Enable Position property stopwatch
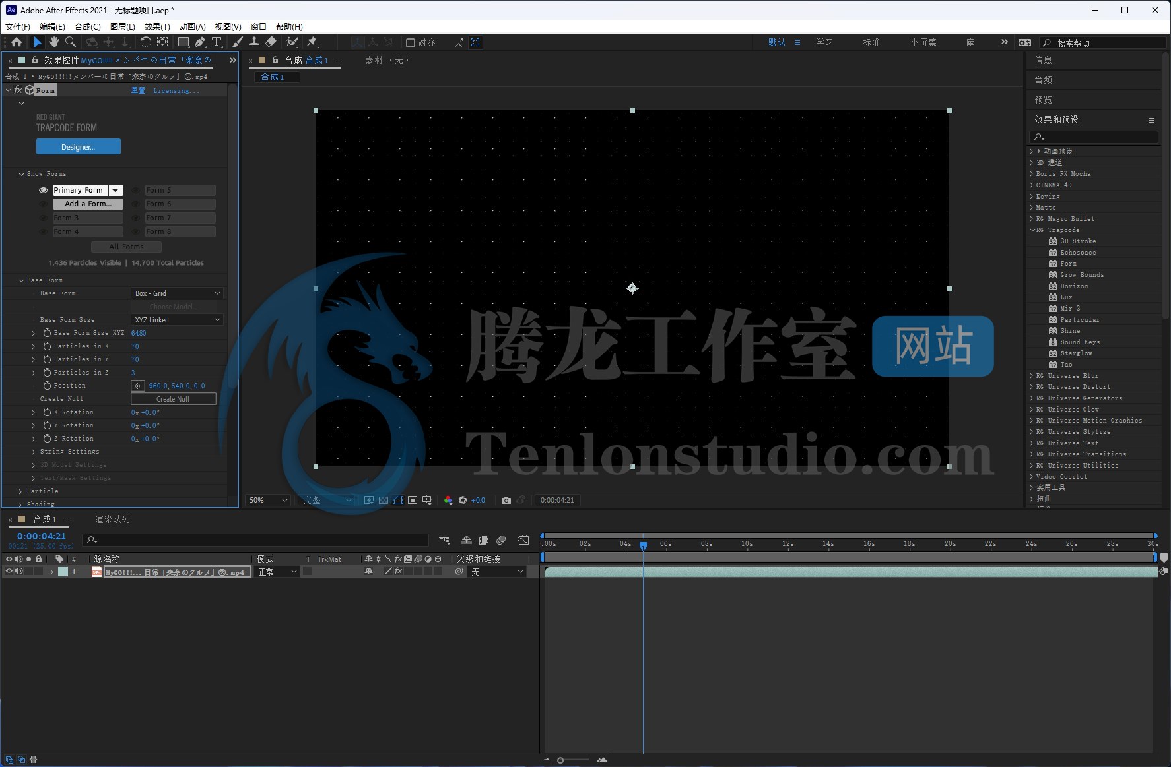This screenshot has height=767, width=1171. 47,386
